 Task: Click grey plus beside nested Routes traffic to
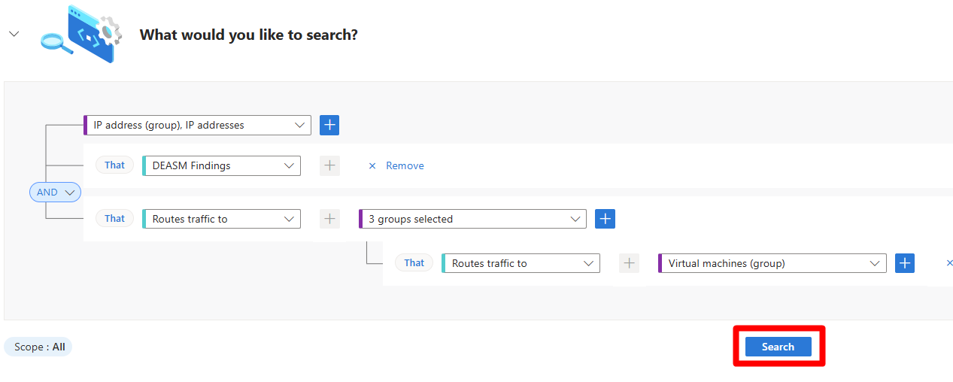pos(629,263)
